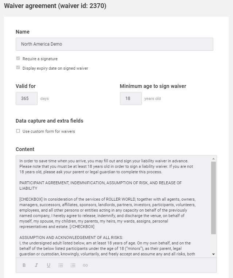Click the content scrollbar thumb
The height and width of the screenshot is (278, 233).
click(214, 198)
